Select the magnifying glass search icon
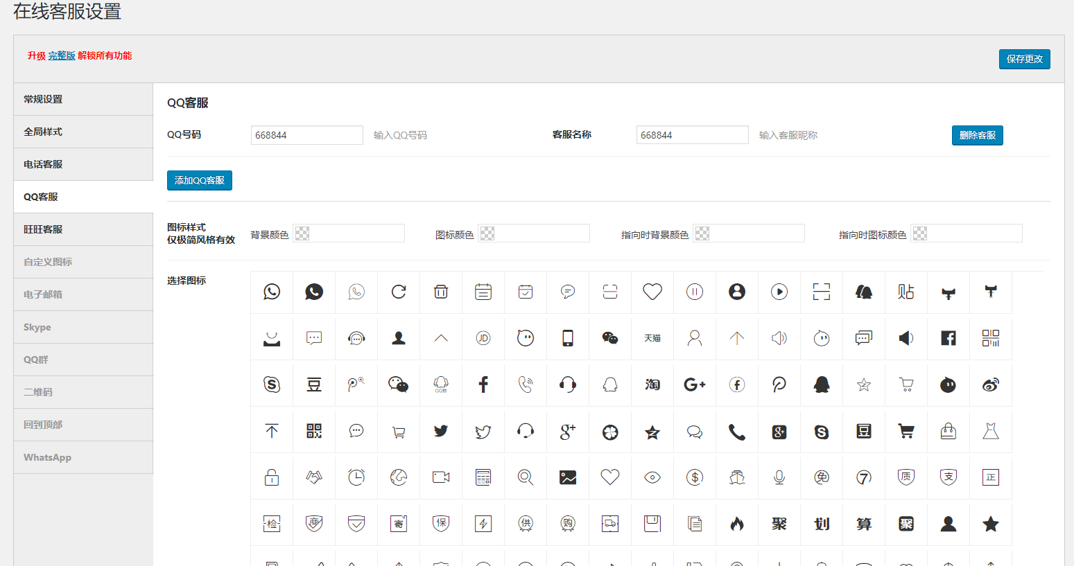The width and height of the screenshot is (1074, 566). point(526,477)
